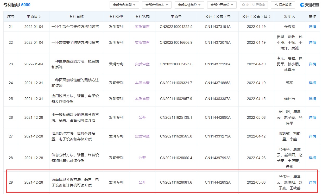
Task: Open the 全部申请年份 filter dropdown
Action: 189,5
